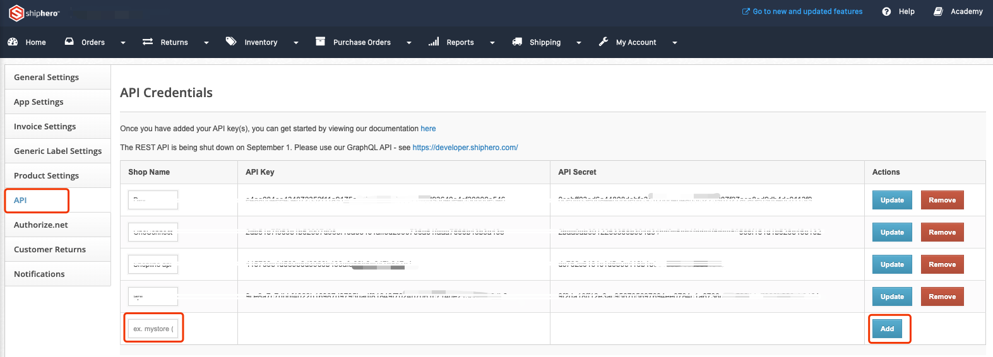The image size is (993, 357).
Task: Click the Returns arrows icon
Action: [148, 42]
